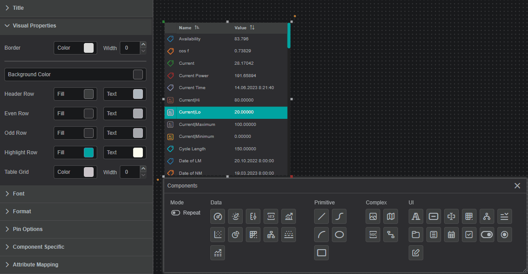Screen dimensions: 528x274
Task: Click the table's vertical scrollbar
Action: [289, 35]
